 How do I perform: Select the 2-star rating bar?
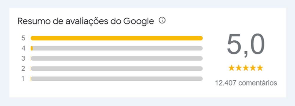[117, 69]
